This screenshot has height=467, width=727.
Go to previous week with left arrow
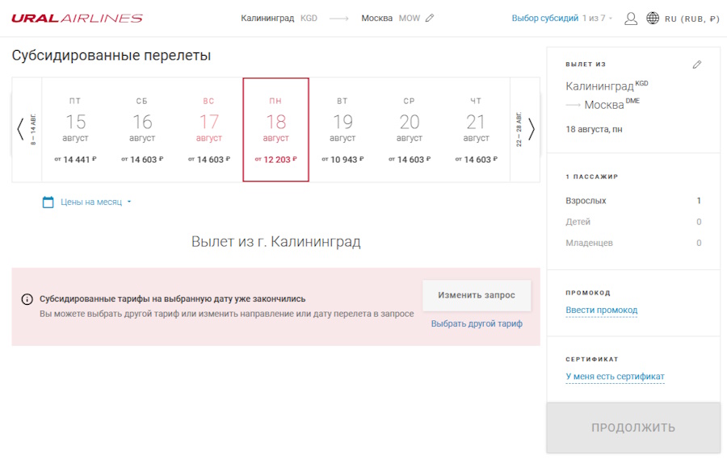tap(21, 129)
